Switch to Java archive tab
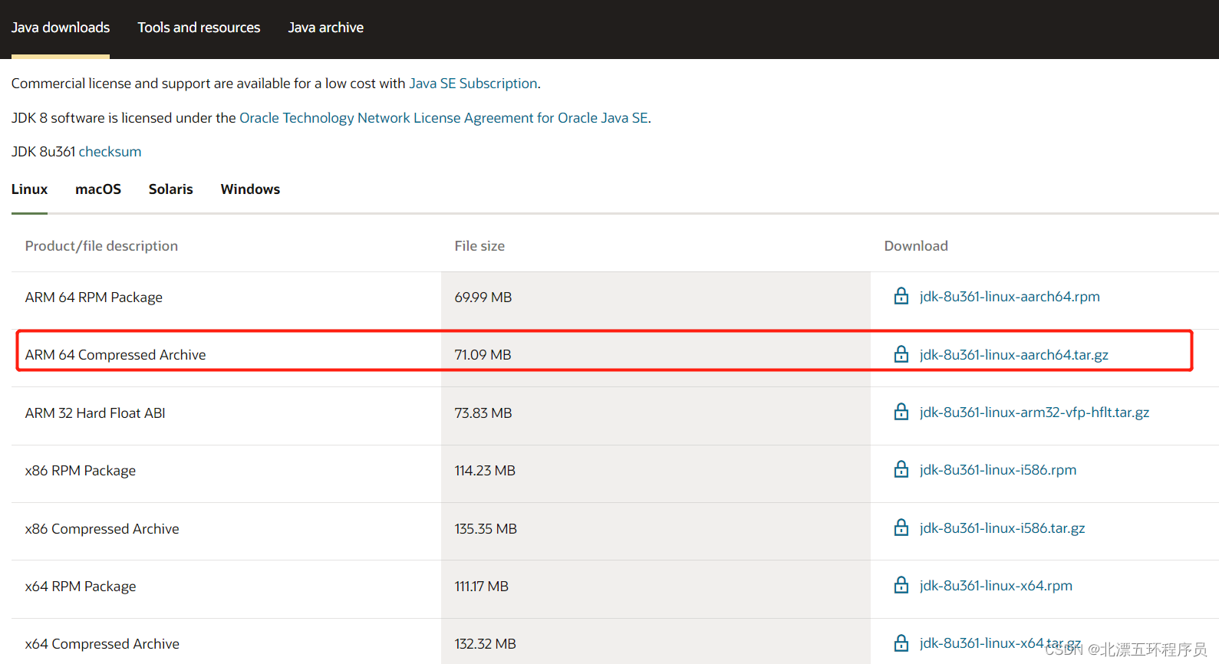The width and height of the screenshot is (1219, 664). click(326, 28)
